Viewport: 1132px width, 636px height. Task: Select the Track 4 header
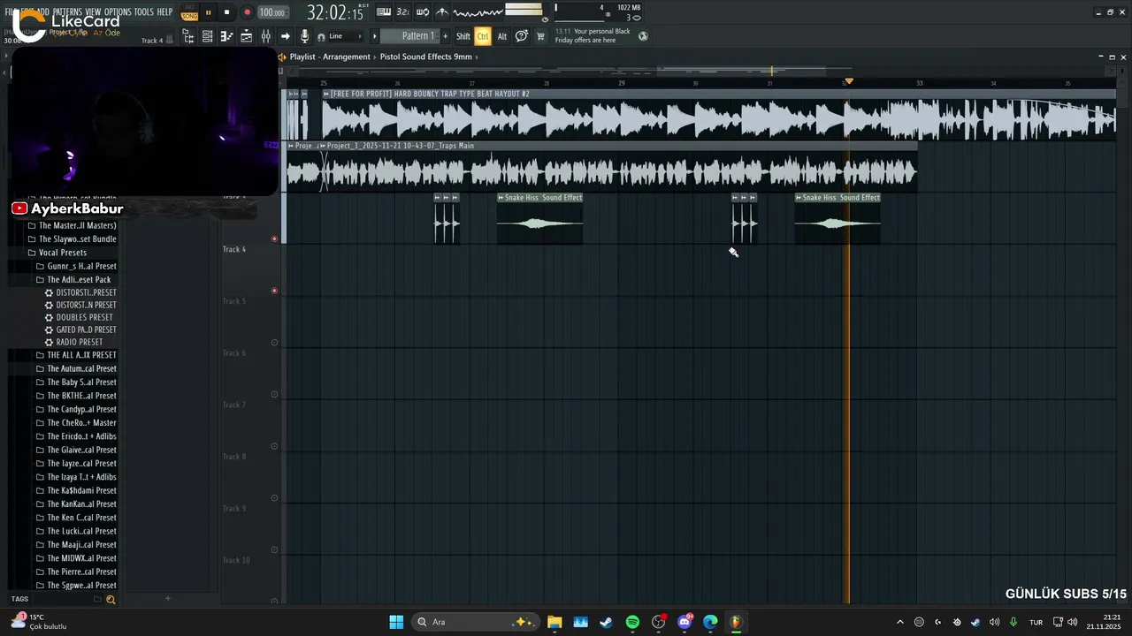[248, 269]
